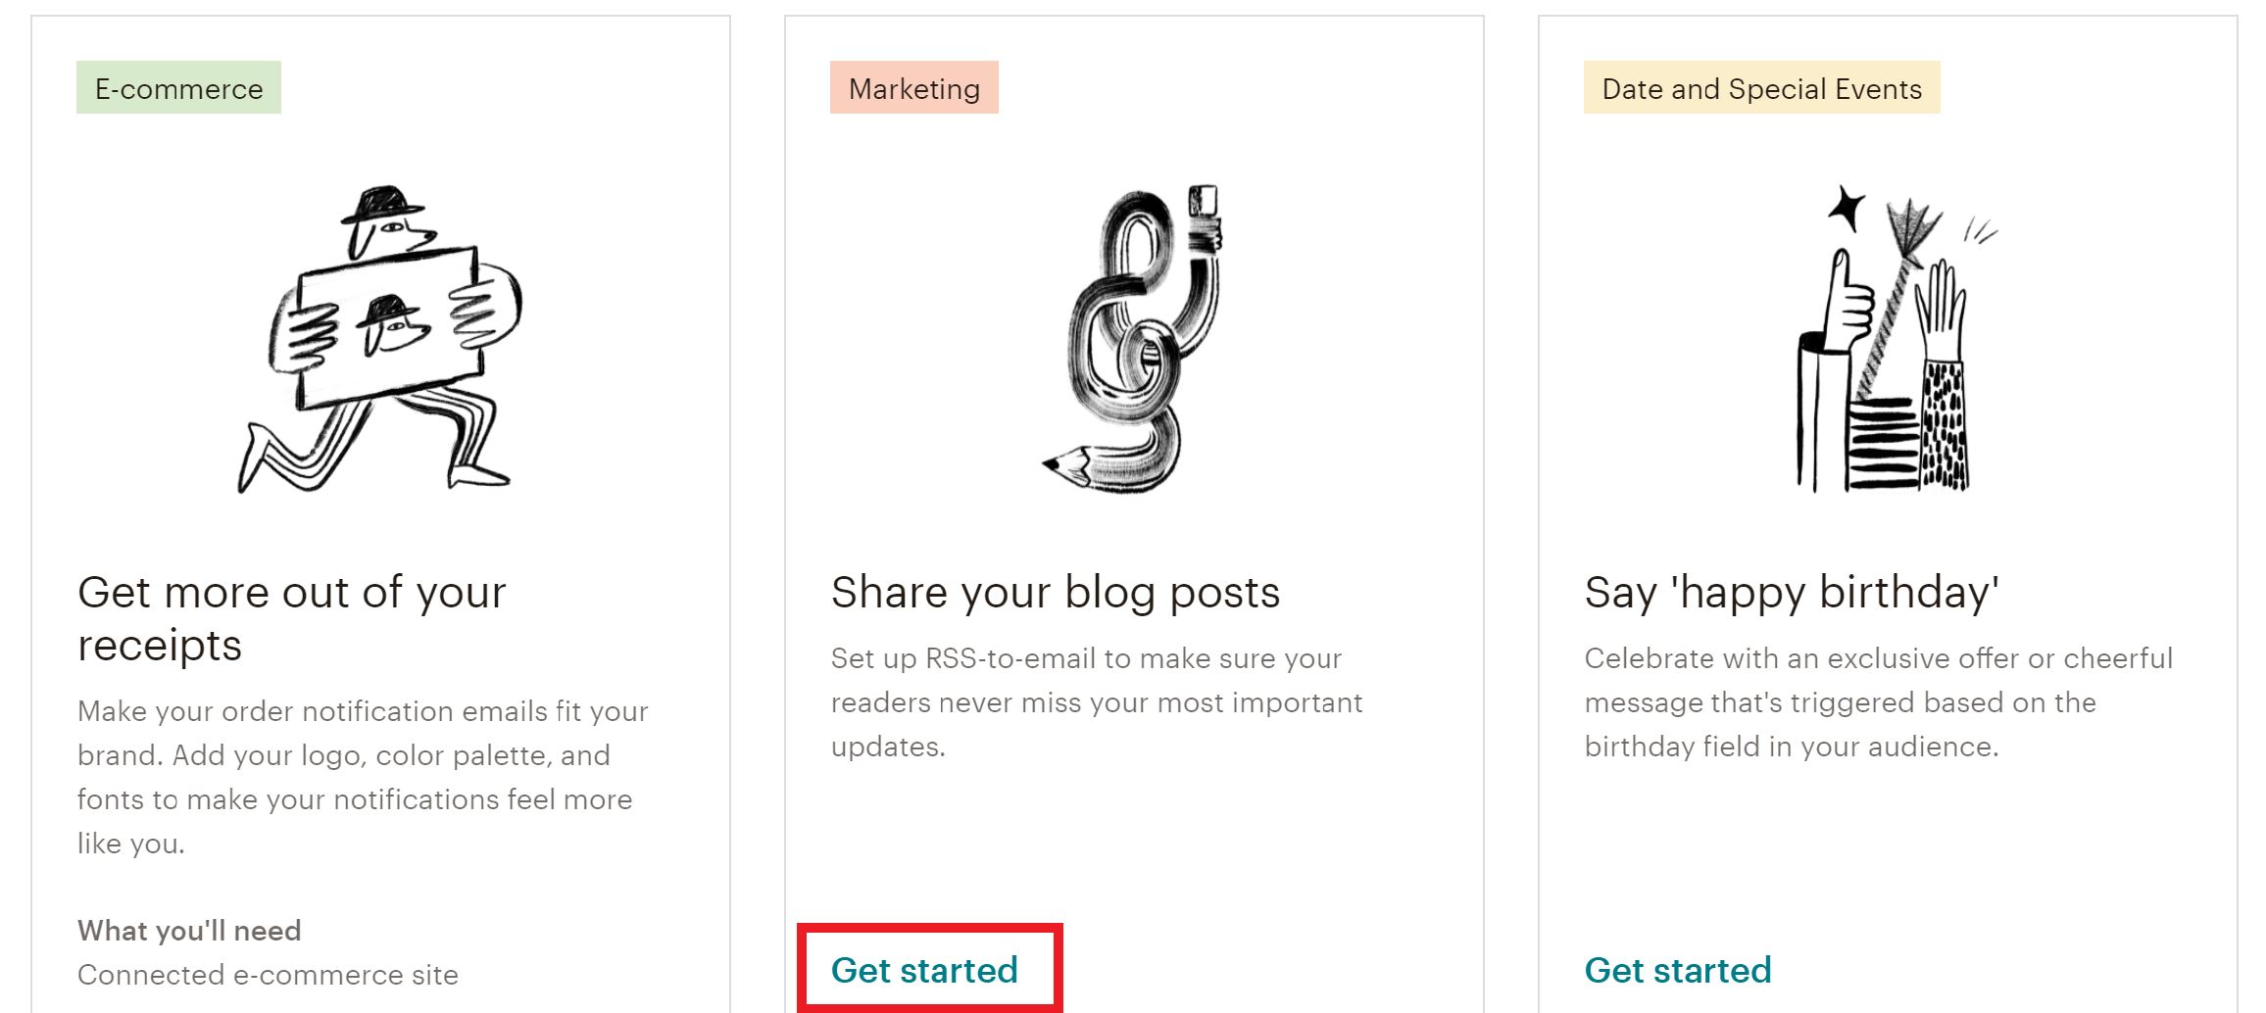Click the thumbs-up and raised hand illustration
2266x1013 pixels.
point(1887,338)
